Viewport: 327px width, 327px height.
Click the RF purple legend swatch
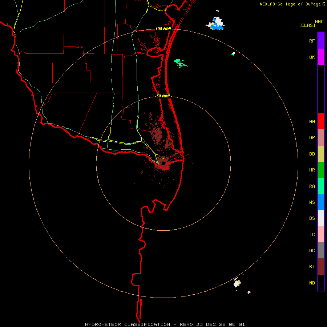tap(321, 41)
